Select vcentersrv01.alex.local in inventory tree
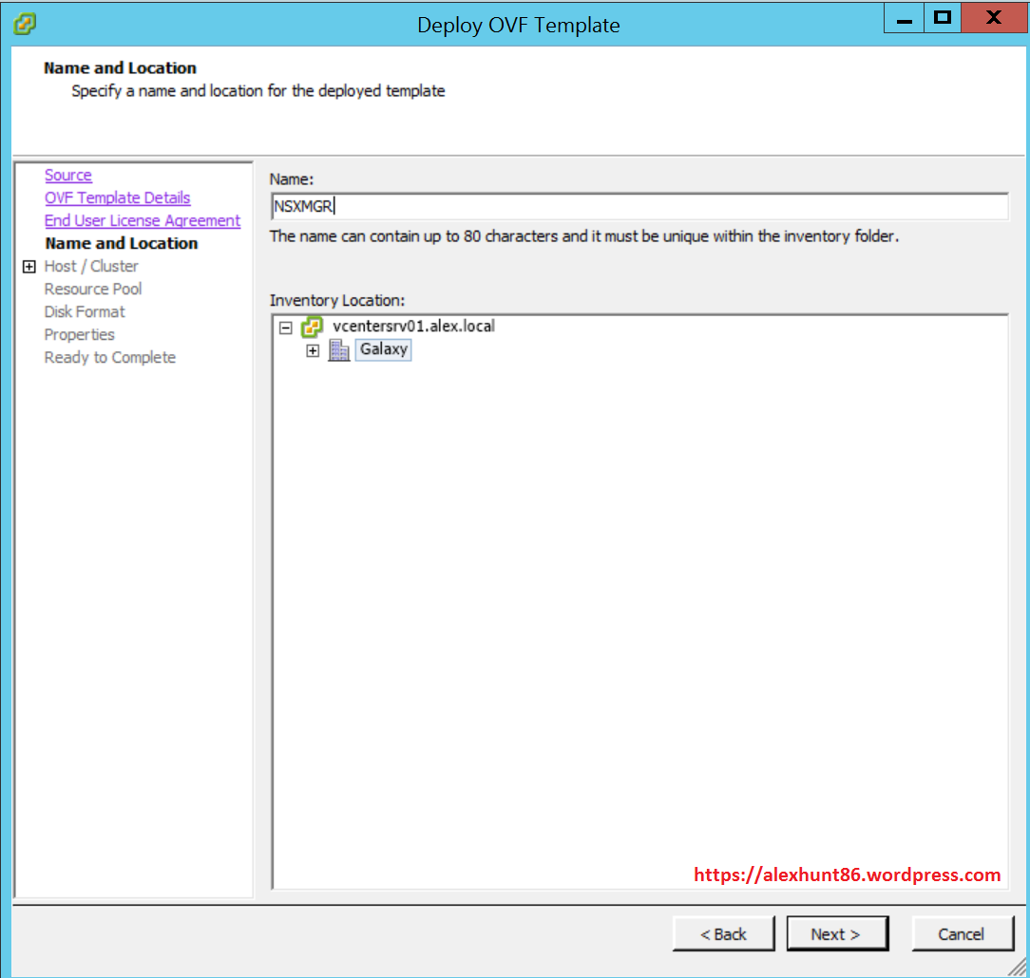This screenshot has width=1030, height=978. tap(414, 327)
